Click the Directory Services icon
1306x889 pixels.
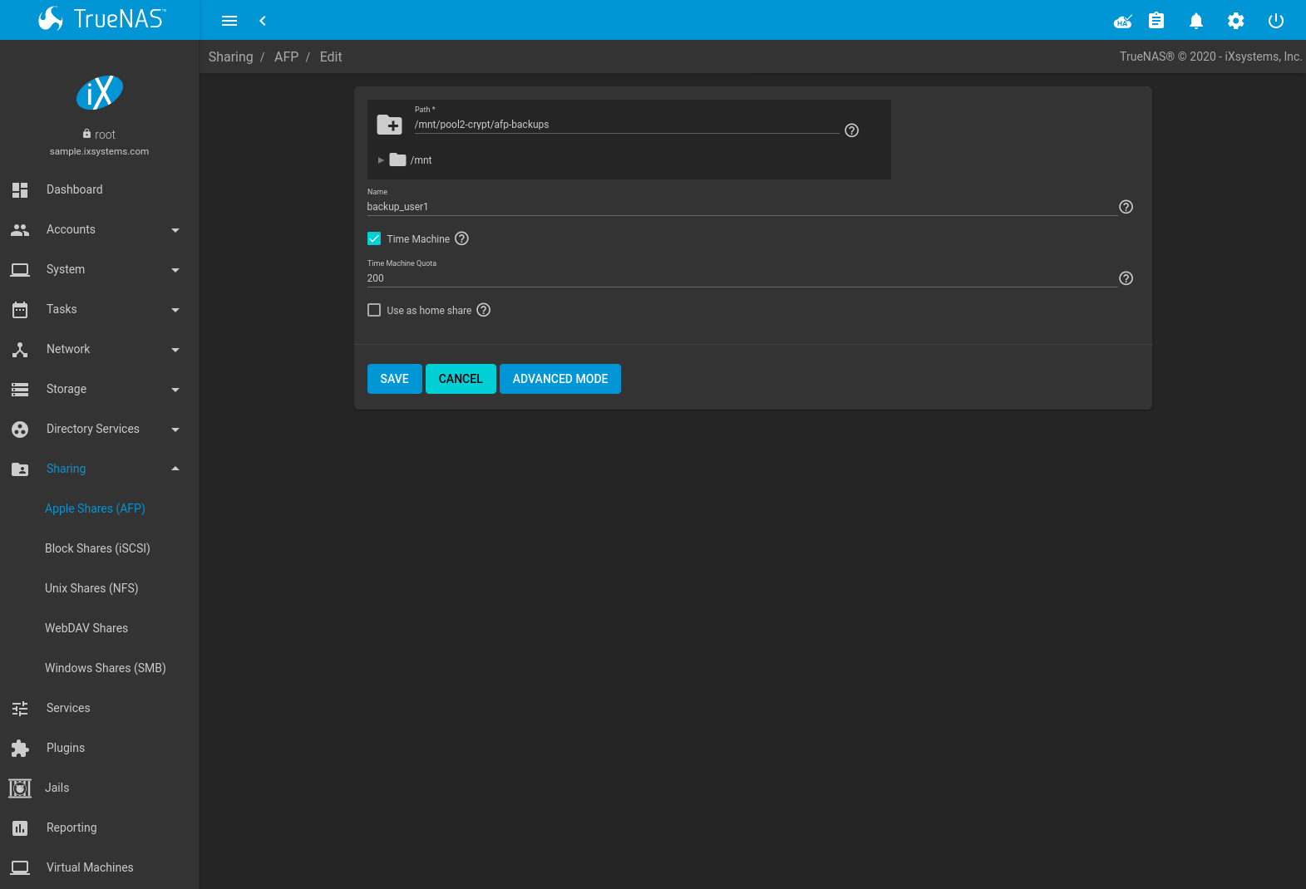click(20, 429)
